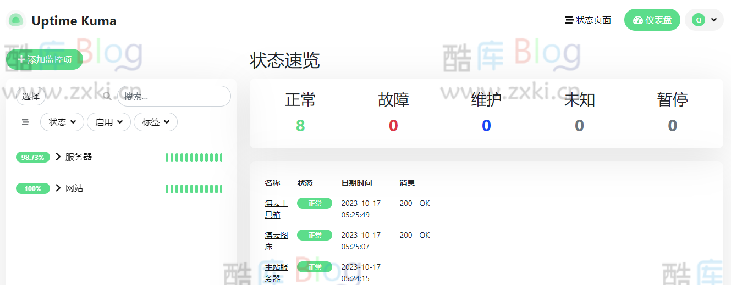Click the list sort/filter lines icon
This screenshot has width=731, height=285.
point(25,122)
